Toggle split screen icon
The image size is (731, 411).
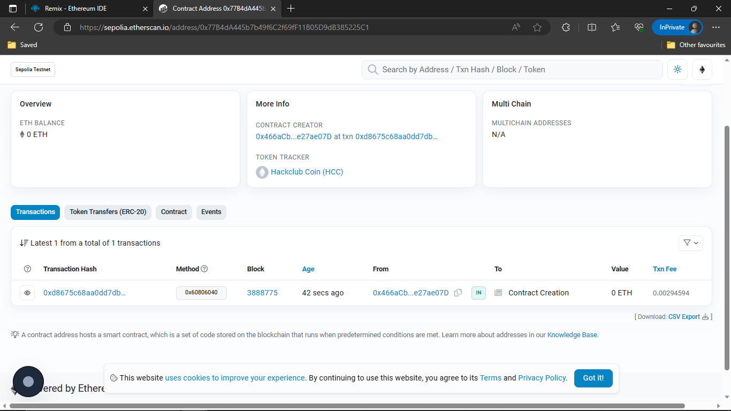[x=592, y=27]
